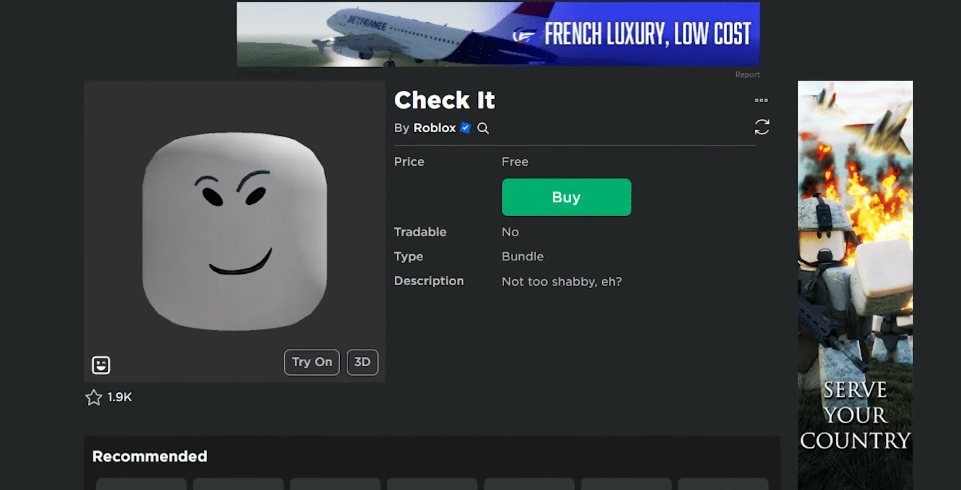Click the blue verified badge
961x490 pixels.
[x=465, y=127]
